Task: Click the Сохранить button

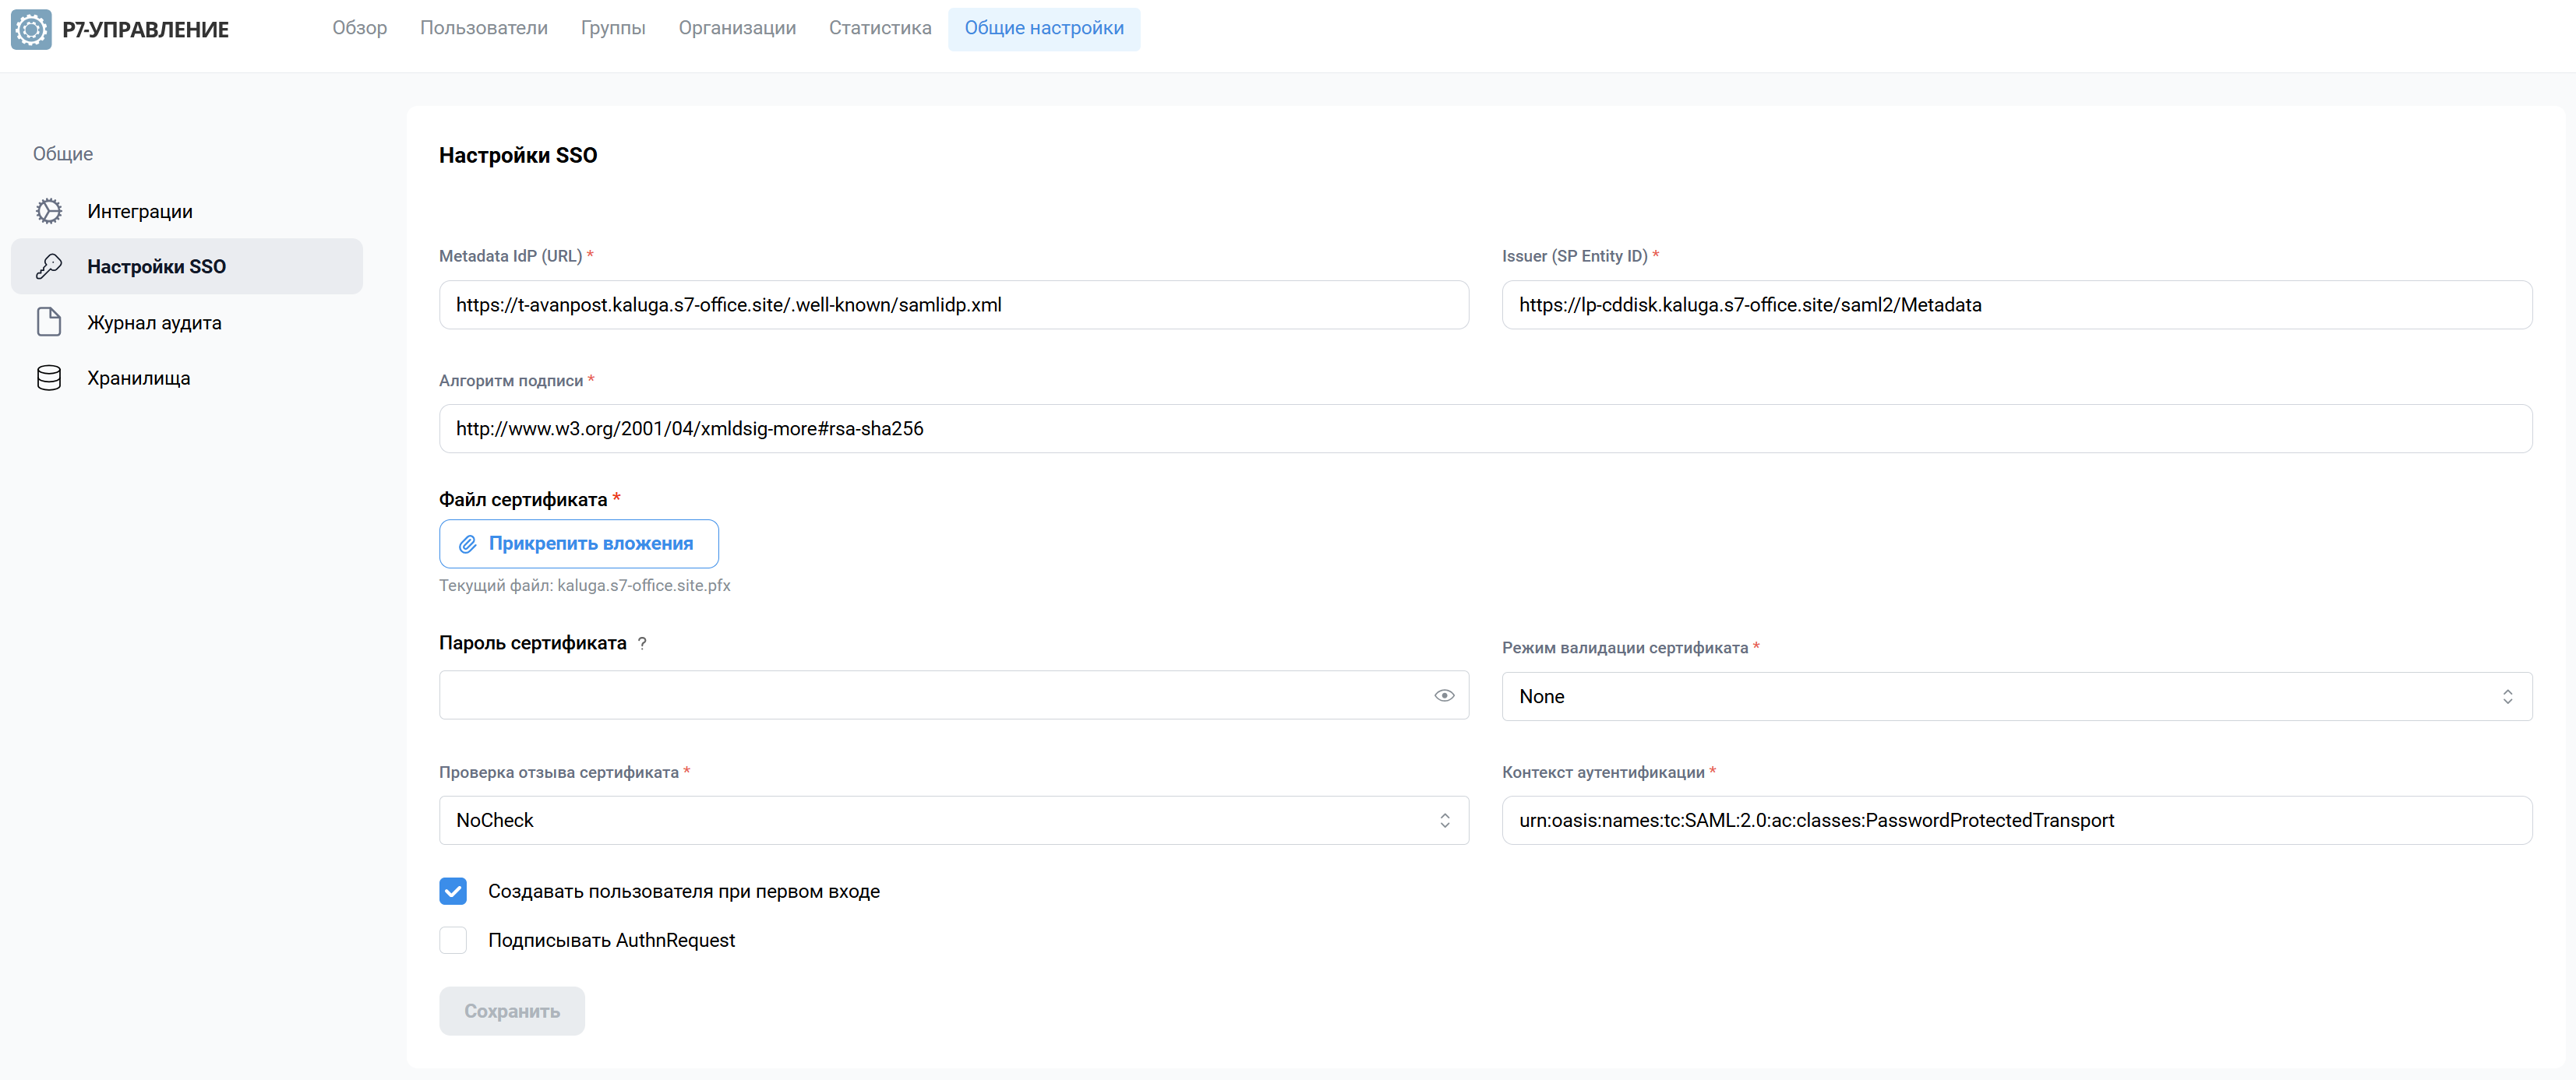Action: [x=512, y=1011]
